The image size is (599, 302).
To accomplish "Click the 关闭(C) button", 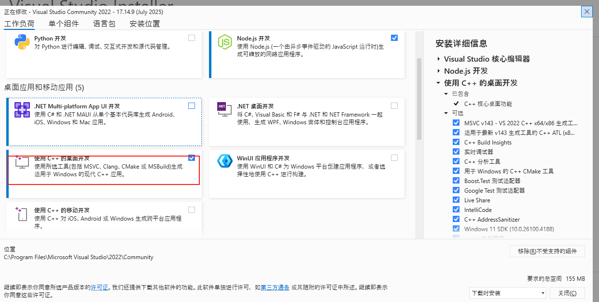I will pos(567,293).
